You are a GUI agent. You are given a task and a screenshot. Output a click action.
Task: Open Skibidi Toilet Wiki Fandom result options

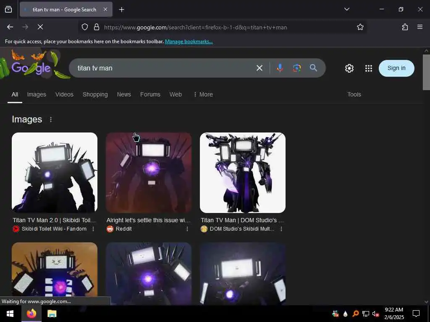pos(93,229)
